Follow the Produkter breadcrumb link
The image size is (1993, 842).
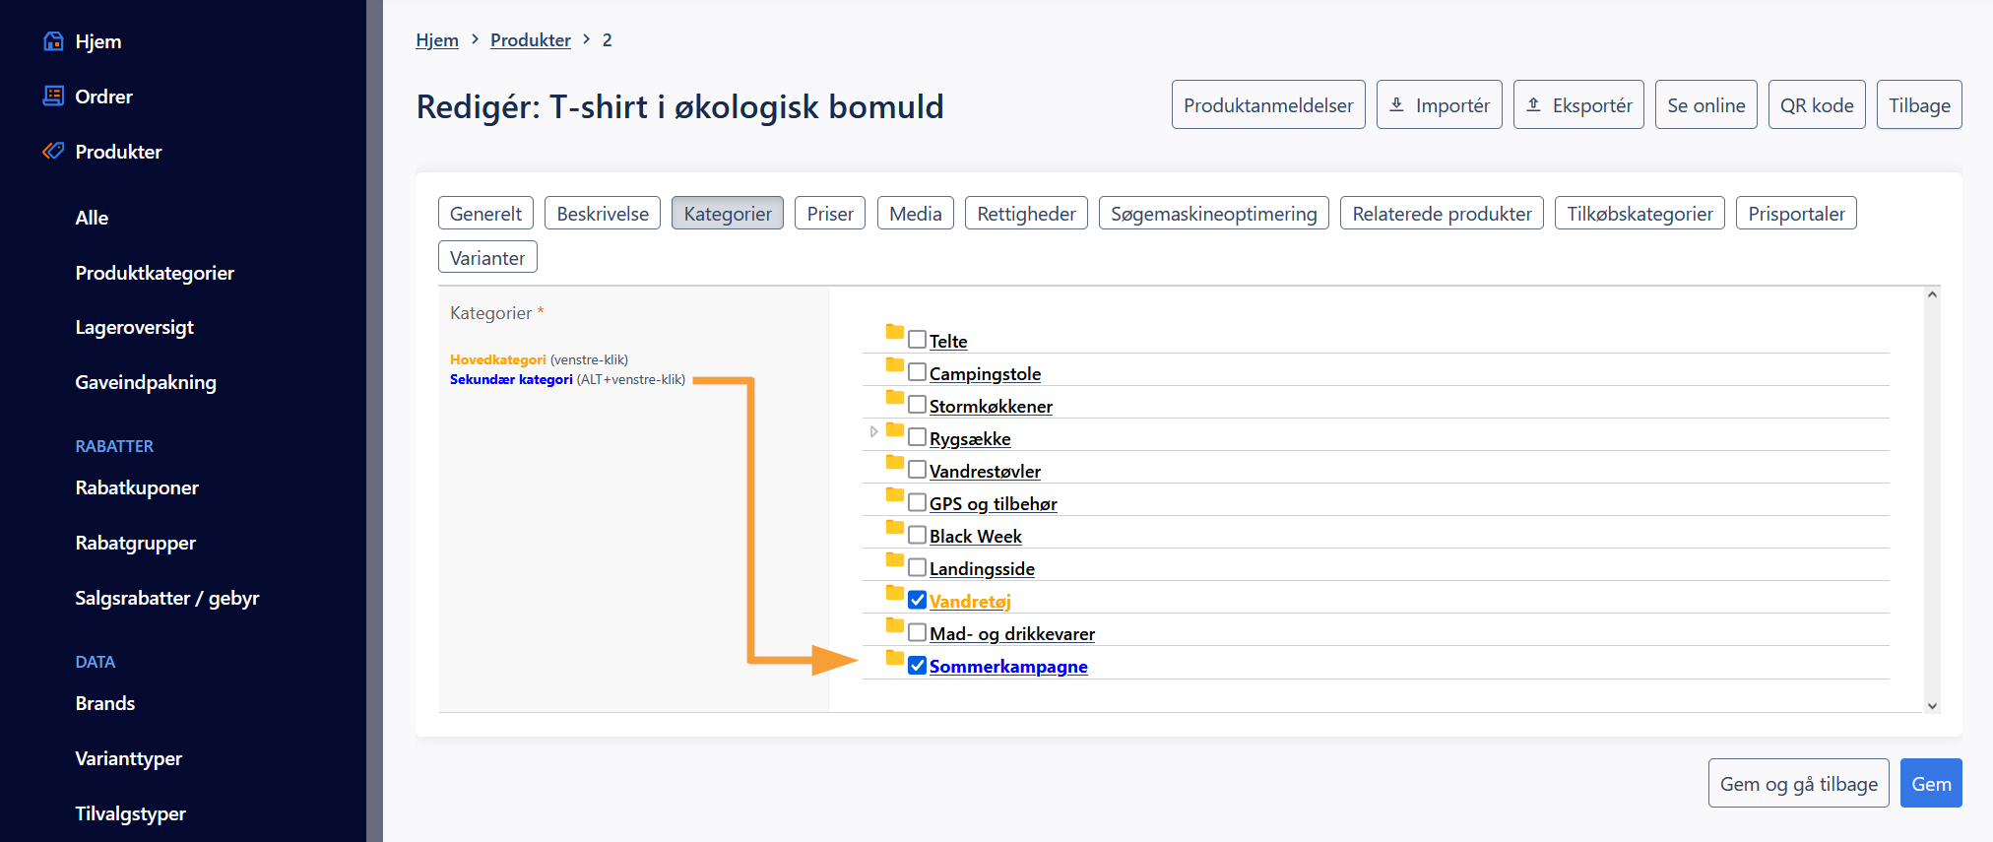(531, 39)
